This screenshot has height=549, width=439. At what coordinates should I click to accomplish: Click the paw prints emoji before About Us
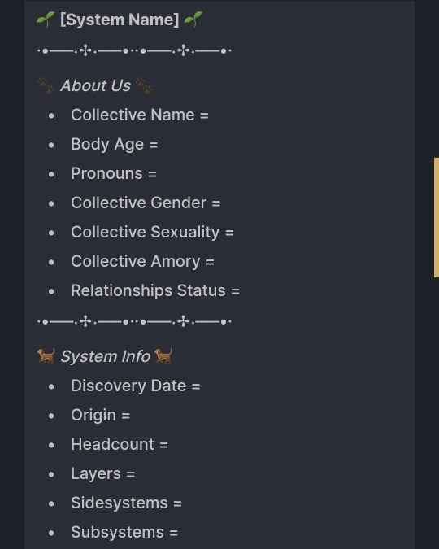pyautogui.click(x=46, y=85)
